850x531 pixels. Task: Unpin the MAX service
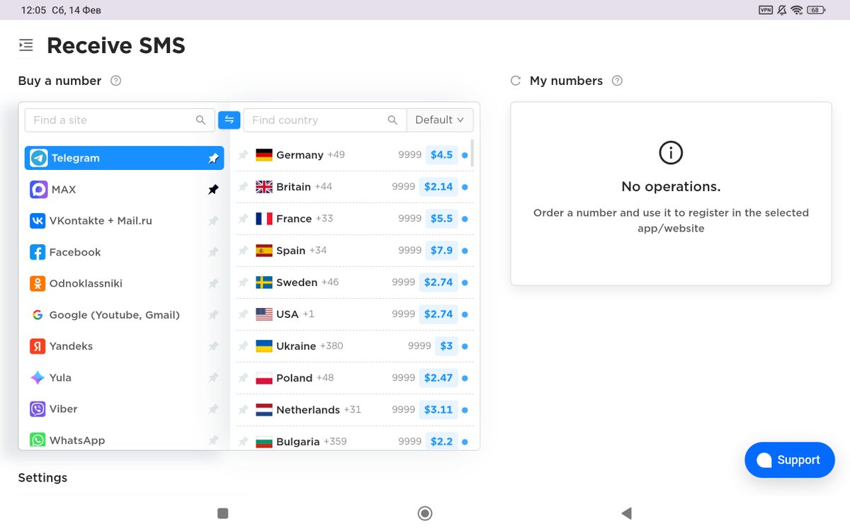(x=213, y=190)
